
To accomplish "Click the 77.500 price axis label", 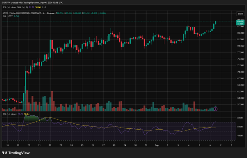I will [x=241, y=53].
